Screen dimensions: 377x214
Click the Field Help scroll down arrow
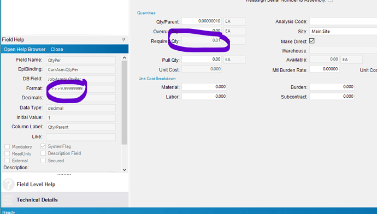pos(125,170)
